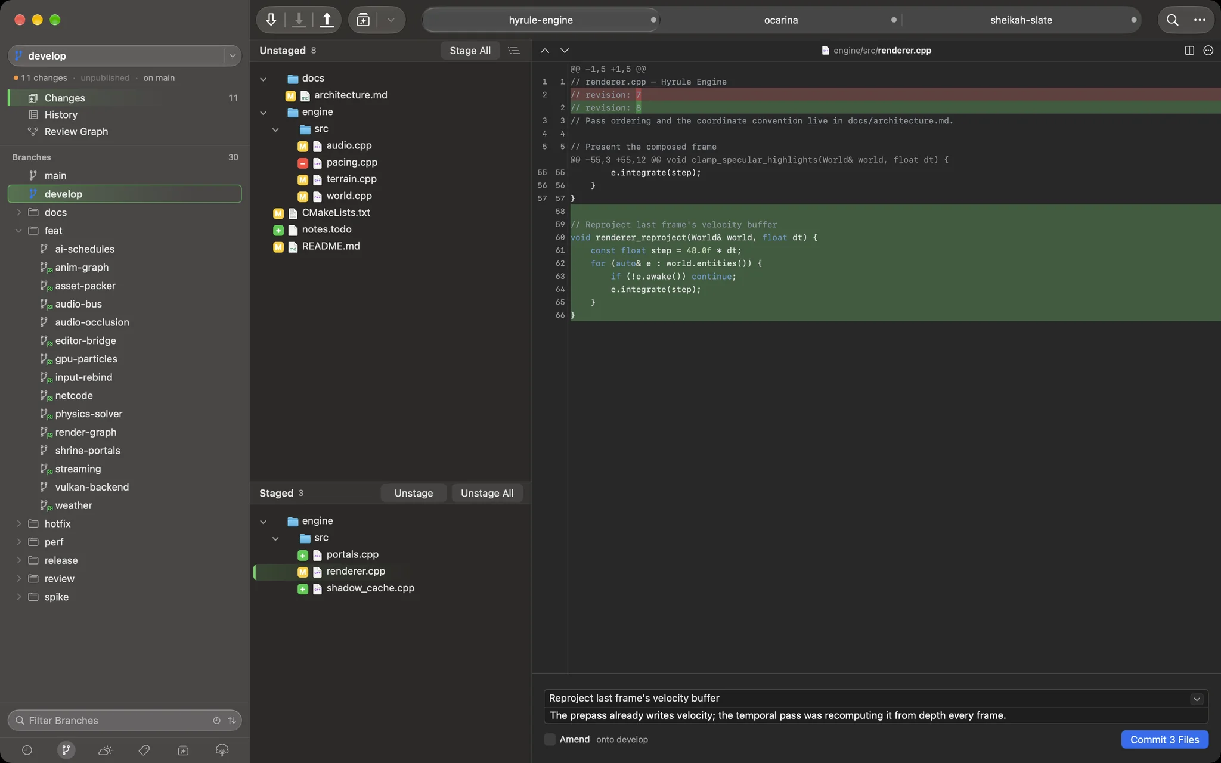Open commit message history dropdown
This screenshot has height=763, width=1221.
[1197, 699]
